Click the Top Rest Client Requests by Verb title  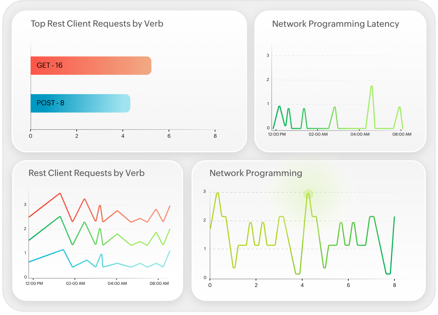pos(97,24)
